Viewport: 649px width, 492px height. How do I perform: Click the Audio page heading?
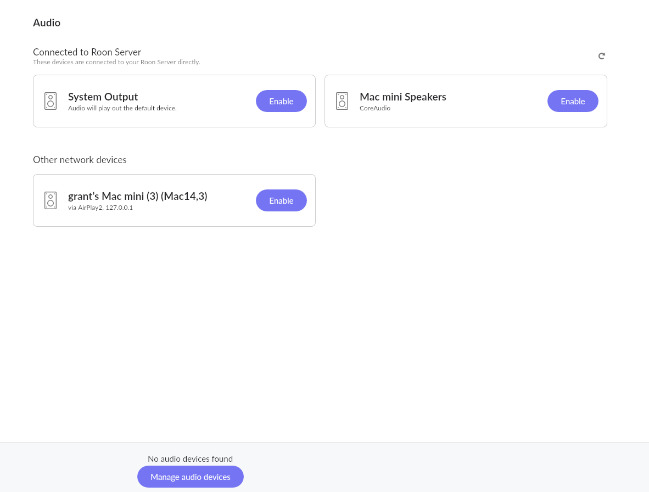pos(47,23)
